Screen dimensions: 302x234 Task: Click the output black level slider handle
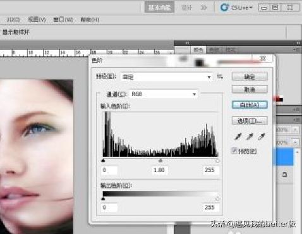tap(103, 199)
